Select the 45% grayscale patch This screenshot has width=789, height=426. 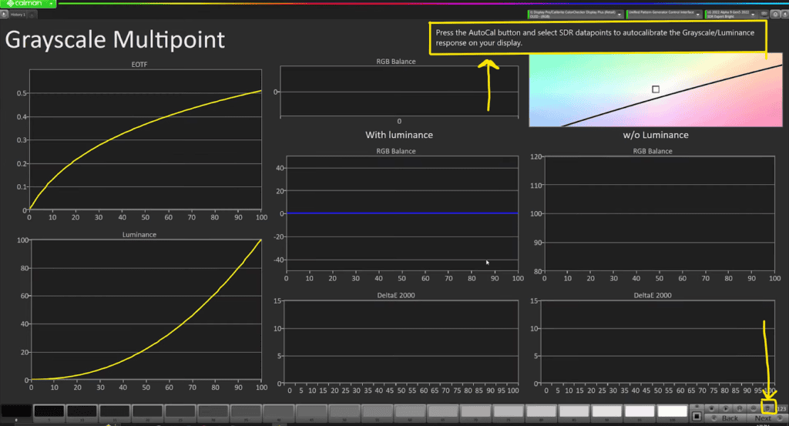311,412
